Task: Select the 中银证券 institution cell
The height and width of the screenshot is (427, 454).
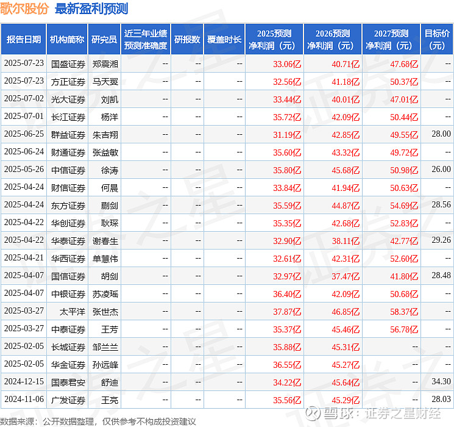Action: 68,294
